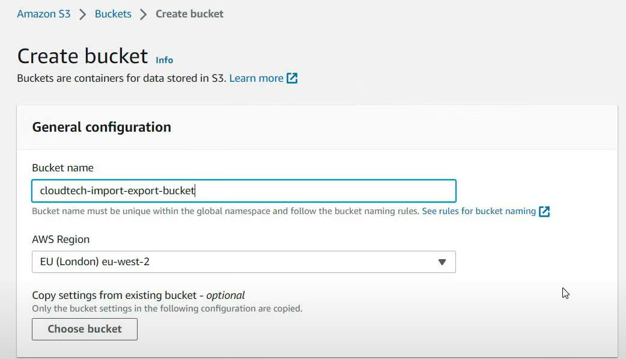Click the breadcrumb chevron after Amazon S3

(x=83, y=14)
